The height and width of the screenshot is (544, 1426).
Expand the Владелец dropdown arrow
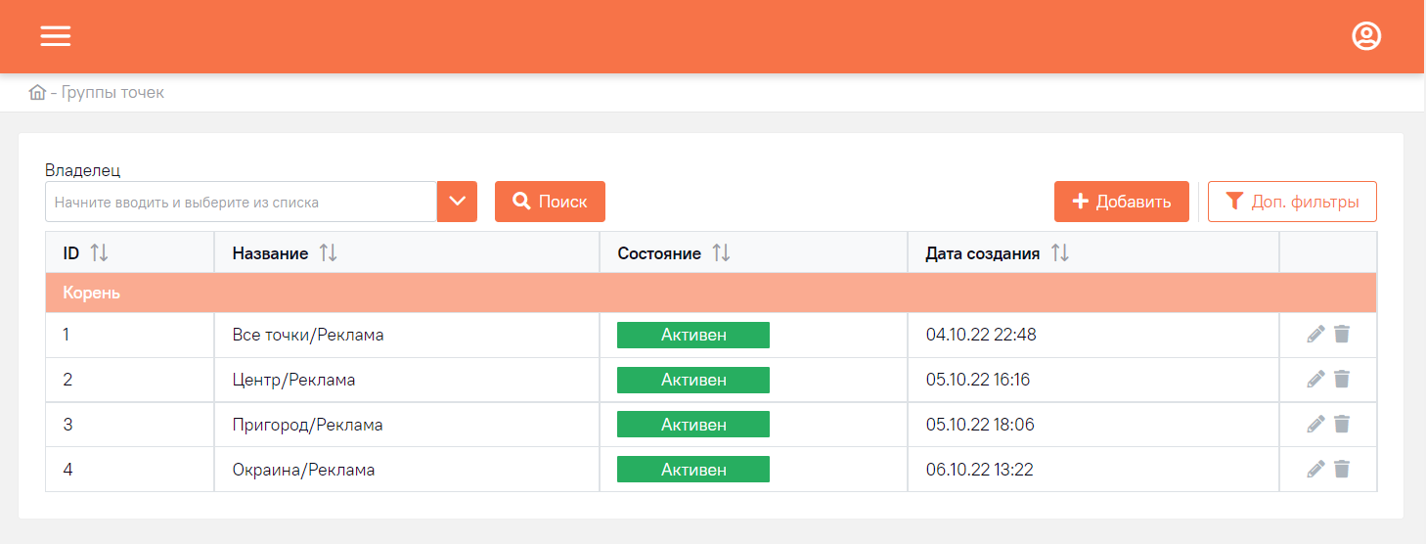[x=457, y=202]
